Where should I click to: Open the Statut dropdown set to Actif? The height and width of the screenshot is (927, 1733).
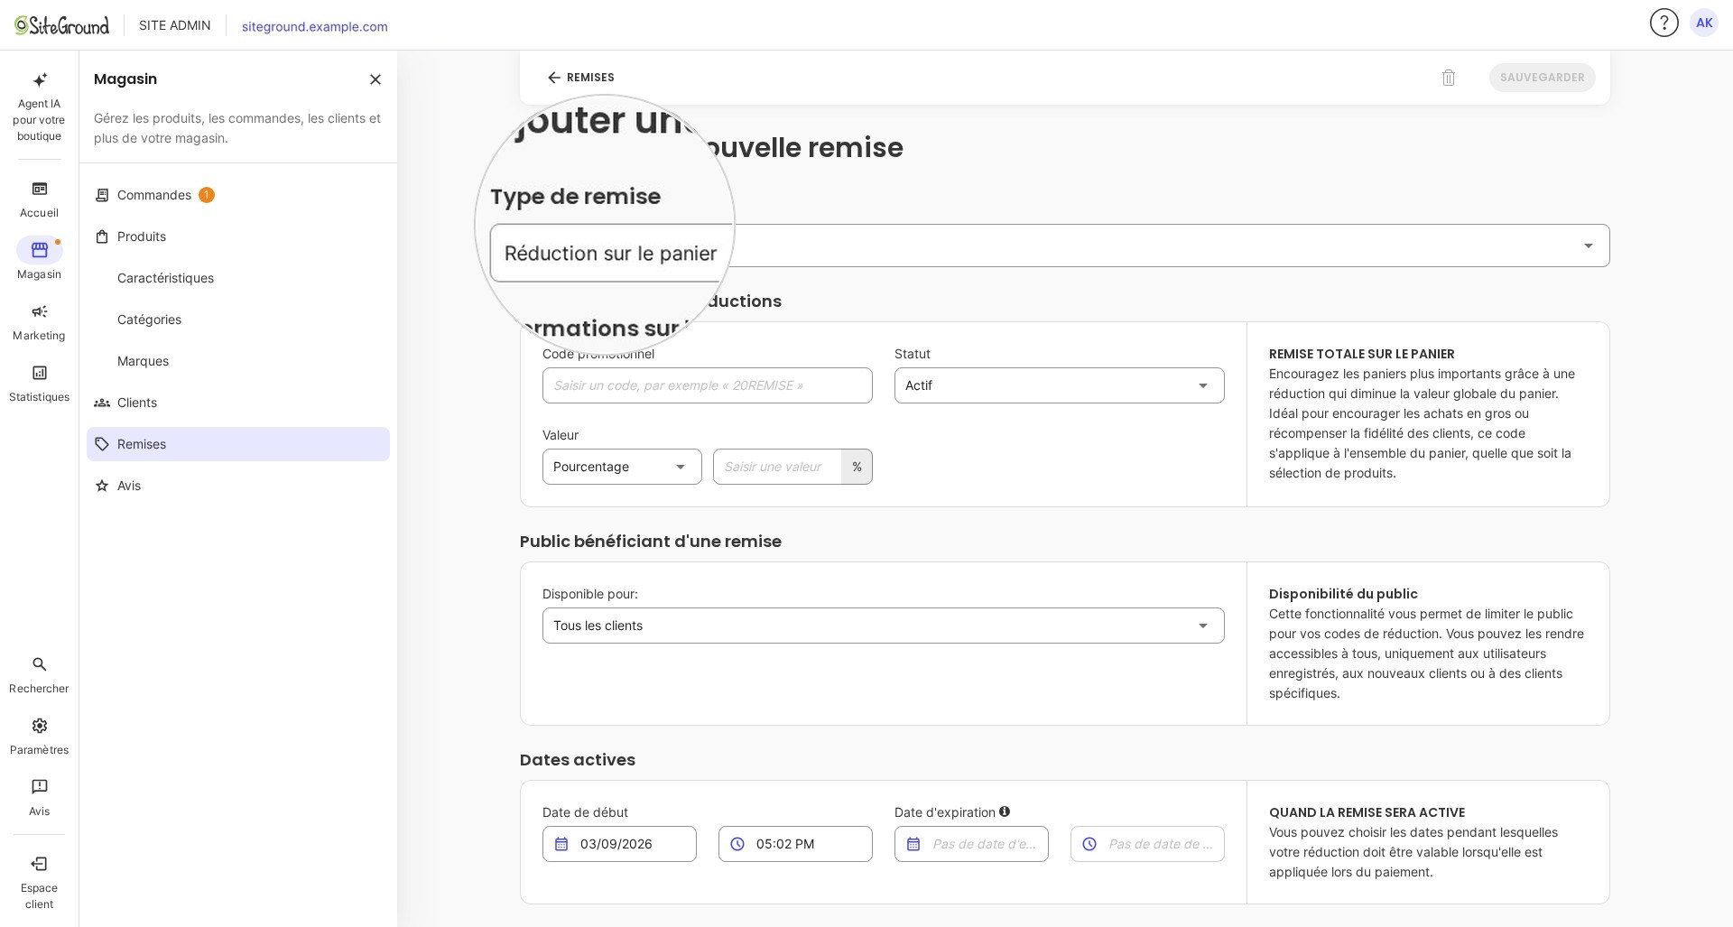(1060, 385)
